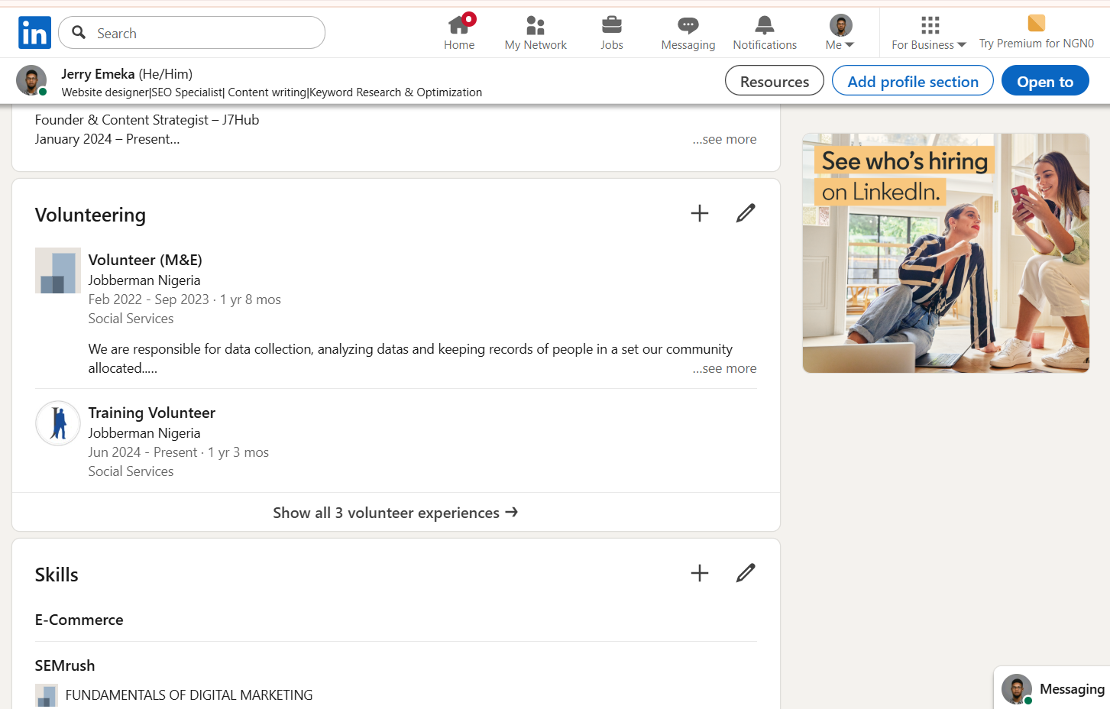Open the Me dropdown menu
This screenshot has height=709, width=1110.
click(839, 31)
